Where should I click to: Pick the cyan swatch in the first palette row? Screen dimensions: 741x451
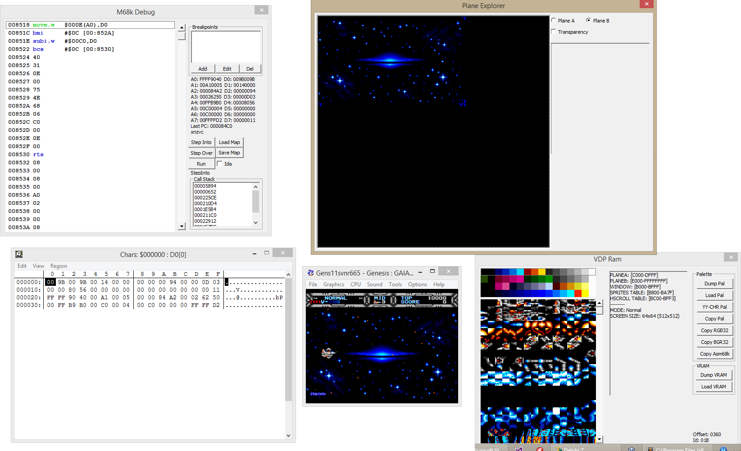coord(520,272)
